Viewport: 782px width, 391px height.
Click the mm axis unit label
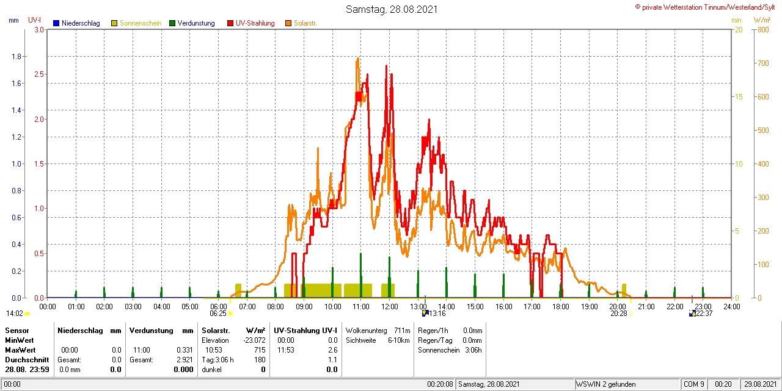13,20
